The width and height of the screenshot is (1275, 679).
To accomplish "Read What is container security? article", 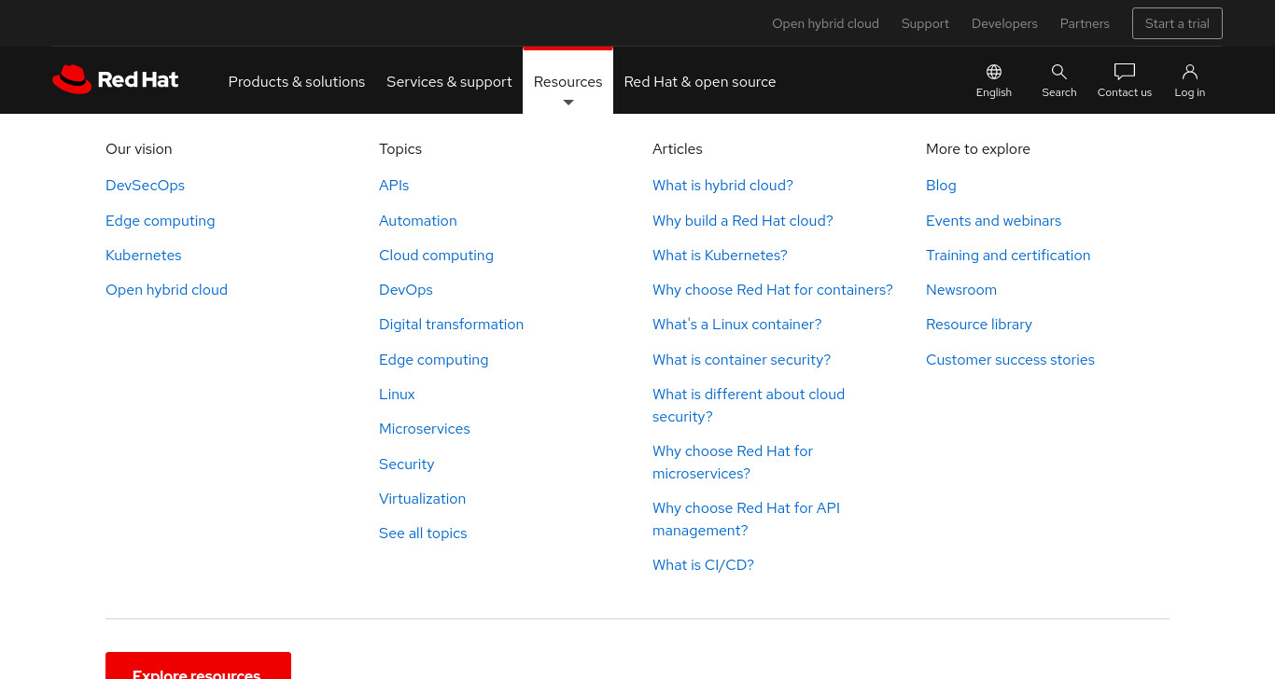I will point(741,360).
